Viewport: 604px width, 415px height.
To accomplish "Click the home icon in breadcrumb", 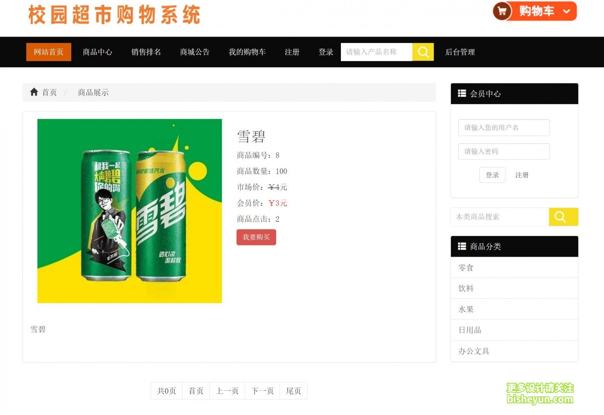I will 34,92.
